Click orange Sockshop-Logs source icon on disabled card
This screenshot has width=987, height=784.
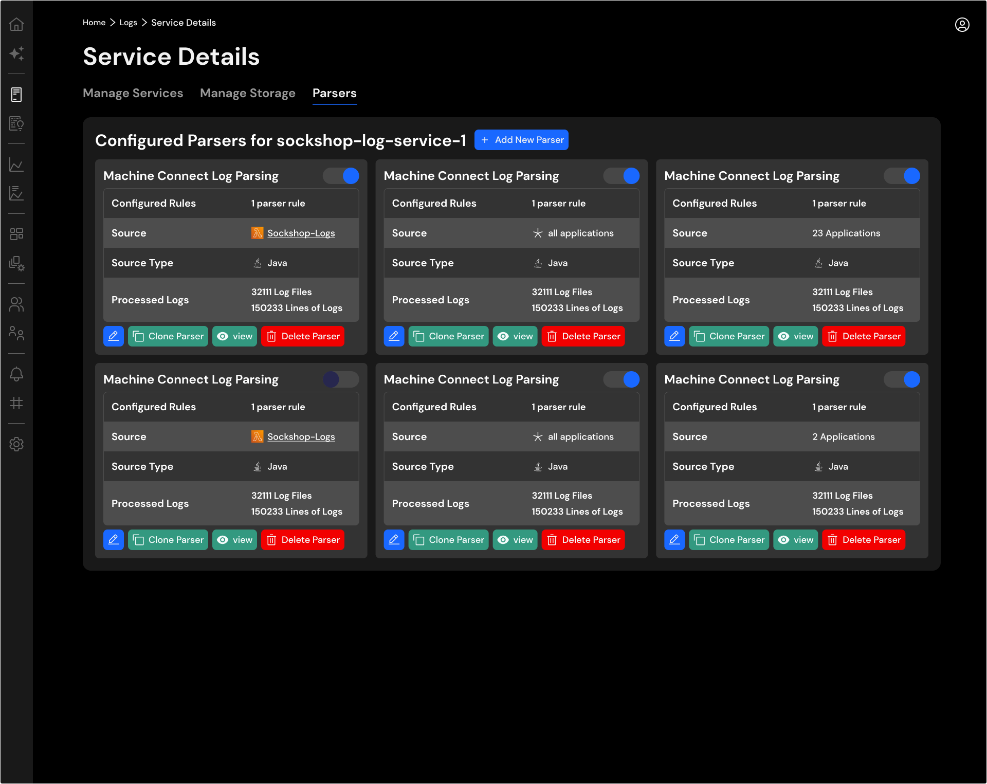[x=257, y=436]
